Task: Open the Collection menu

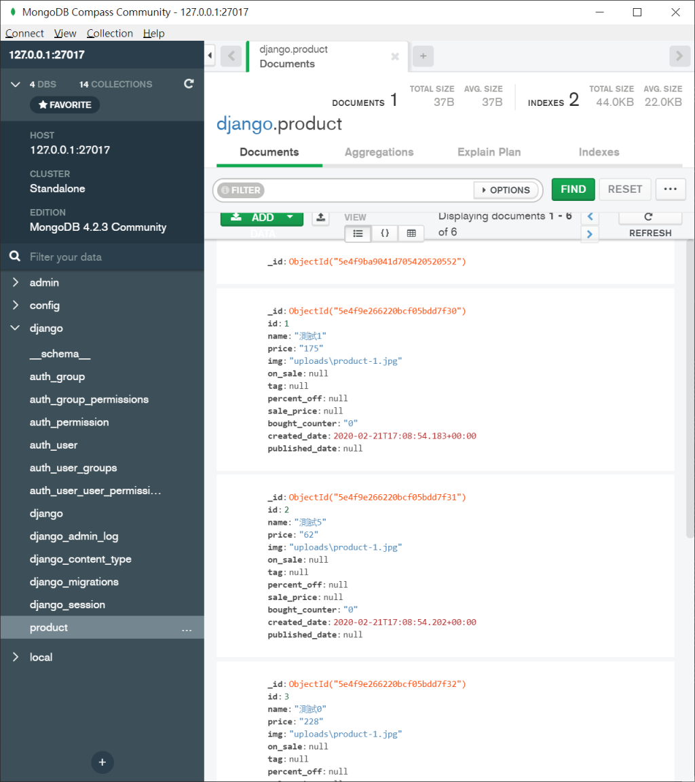Action: click(x=110, y=33)
